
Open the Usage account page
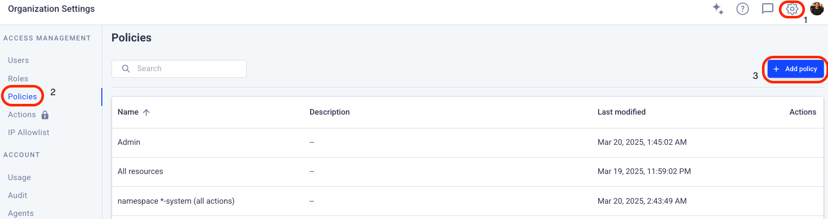(x=19, y=178)
